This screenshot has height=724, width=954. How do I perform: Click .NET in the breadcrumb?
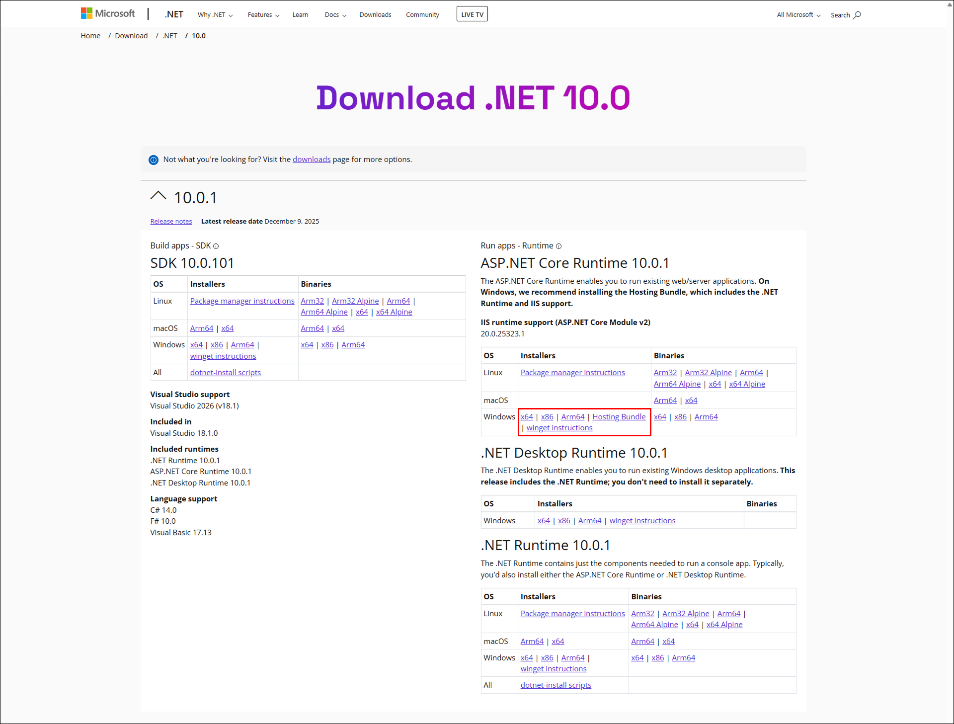coord(170,36)
